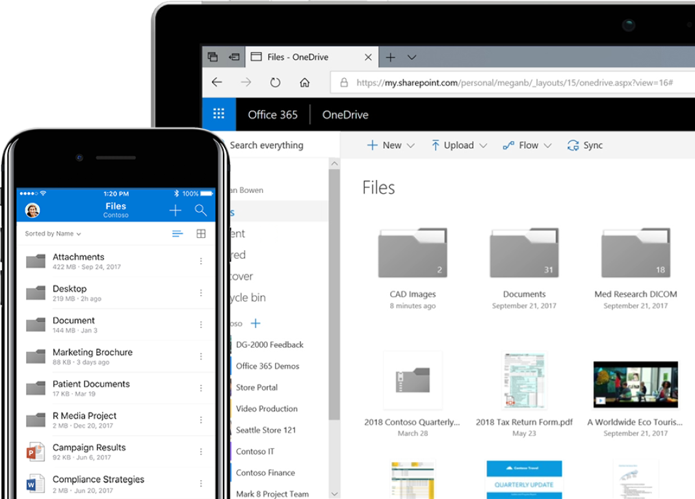Click the sidebar scrollbar thumb

click(x=334, y=295)
